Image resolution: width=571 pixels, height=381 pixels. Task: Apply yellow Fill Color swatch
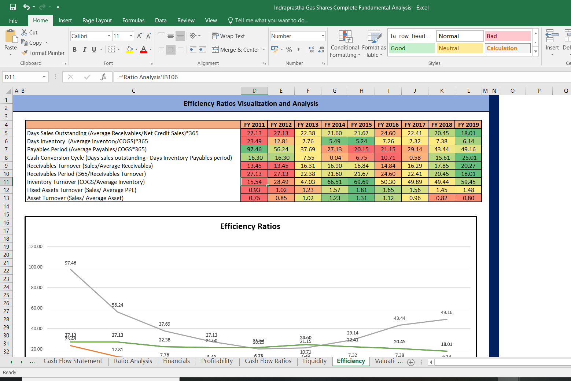click(129, 49)
